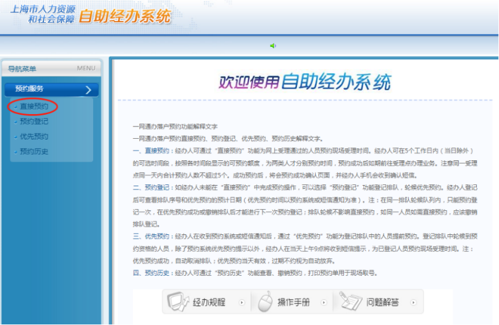The height and width of the screenshot is (325, 499).
Task: Select 预约登记 in the navigation menu
Action: click(x=34, y=122)
